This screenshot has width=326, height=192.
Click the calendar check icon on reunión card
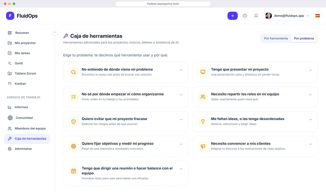click(x=73, y=171)
